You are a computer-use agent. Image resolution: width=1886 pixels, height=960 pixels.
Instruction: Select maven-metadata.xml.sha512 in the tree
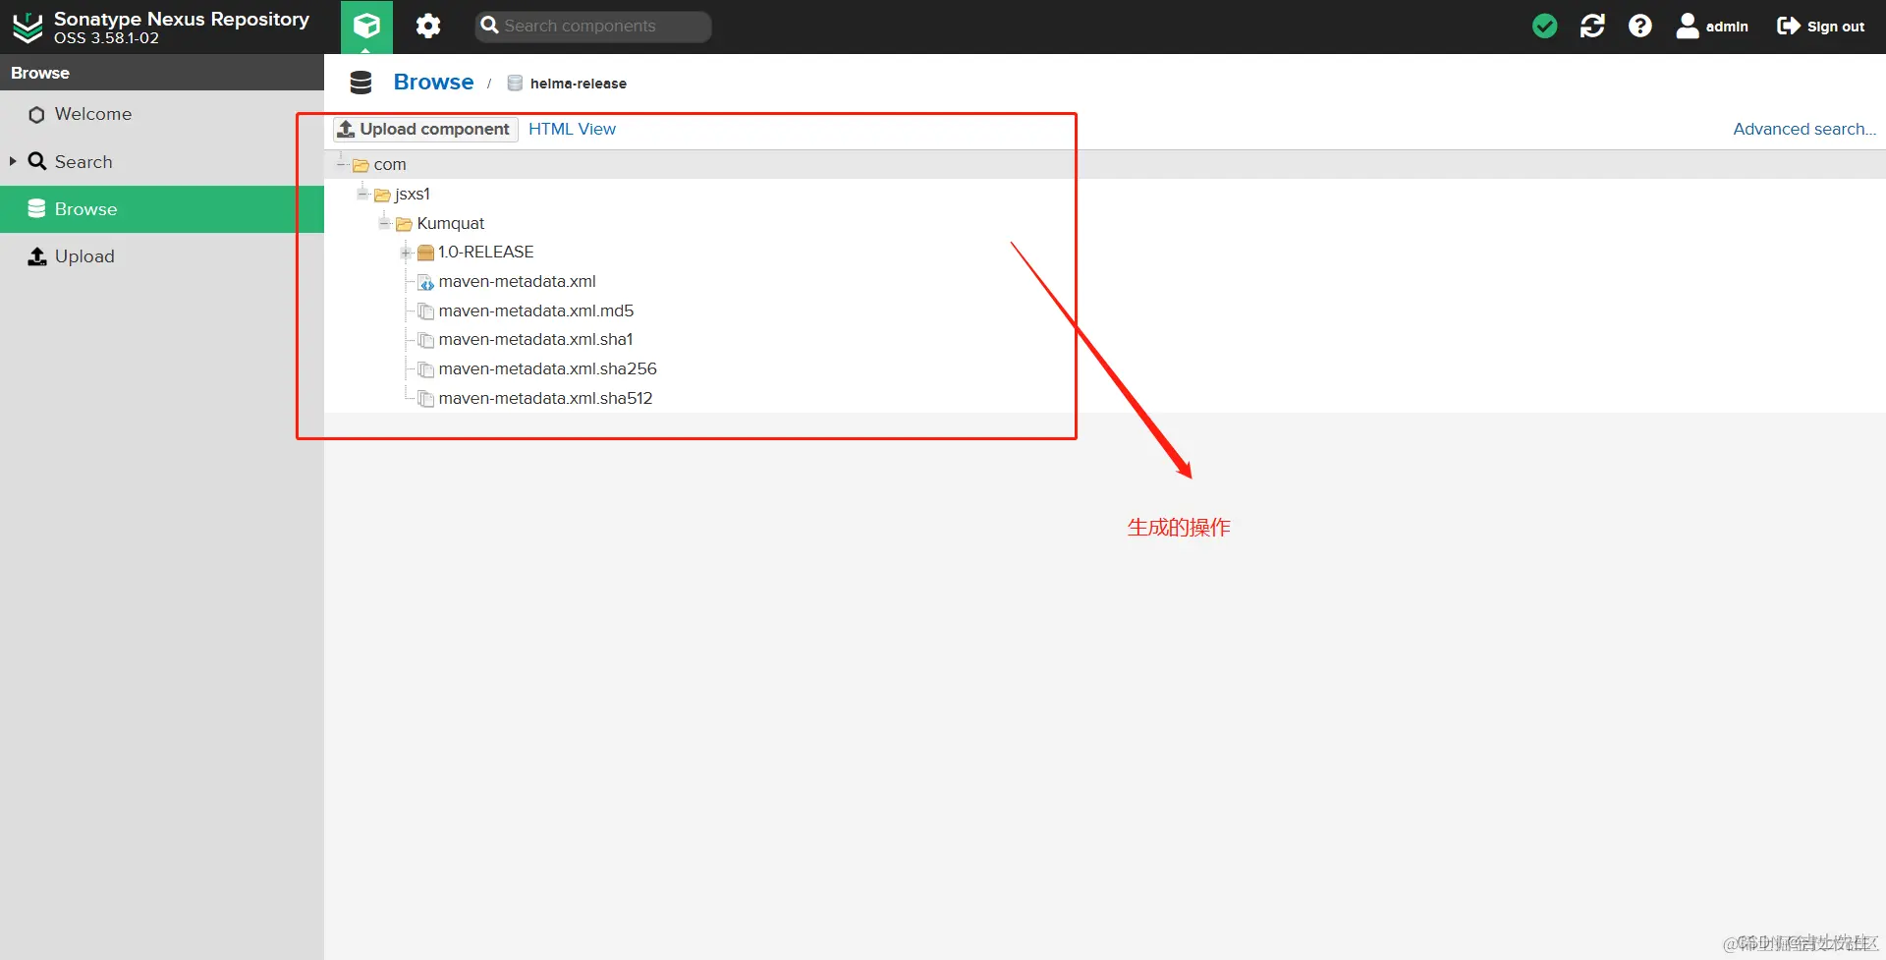(x=546, y=398)
